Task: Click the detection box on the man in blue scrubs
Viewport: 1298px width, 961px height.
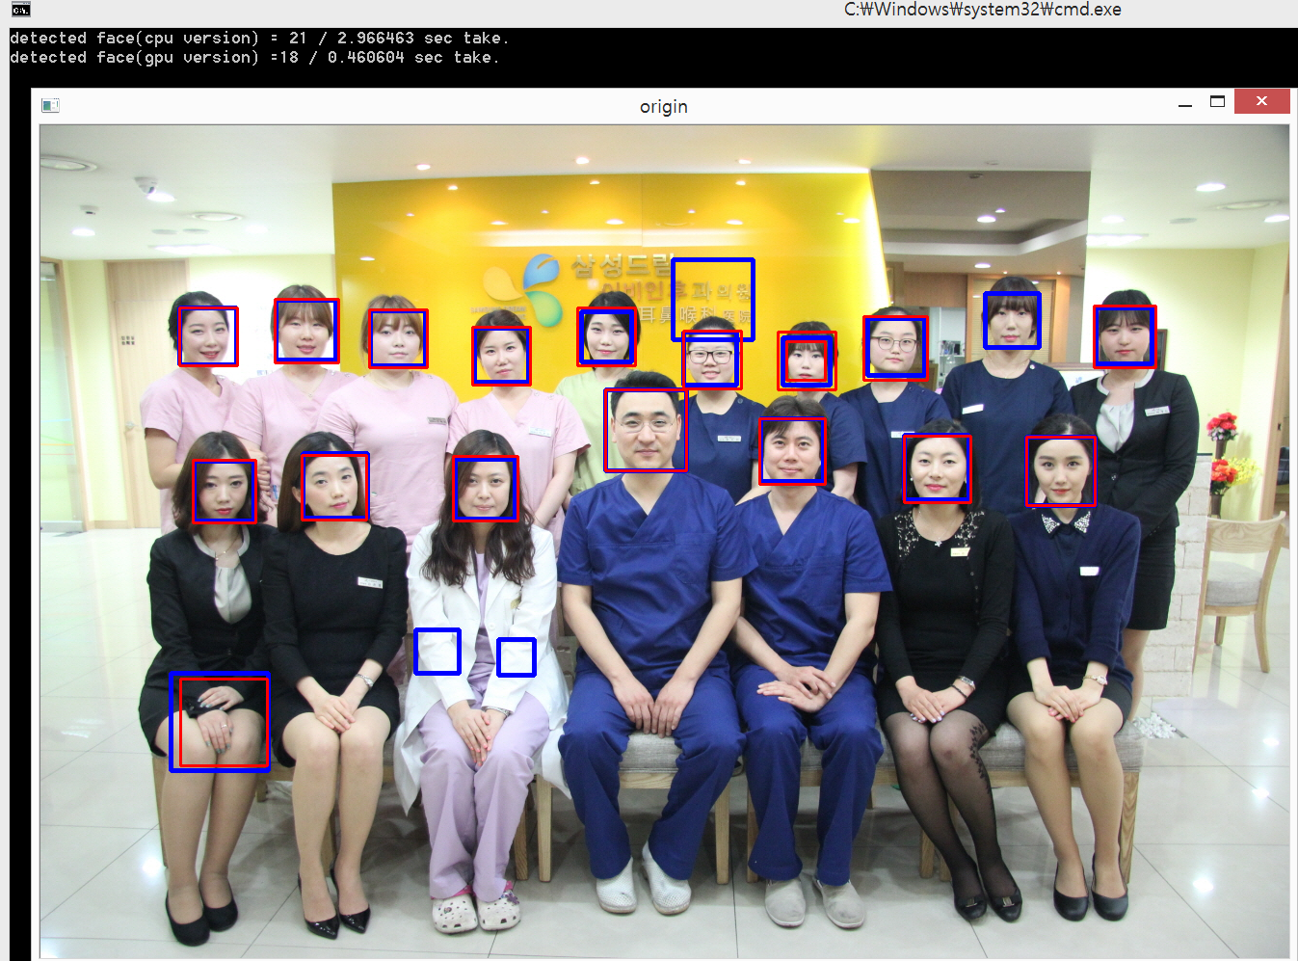Action: pyautogui.click(x=792, y=452)
